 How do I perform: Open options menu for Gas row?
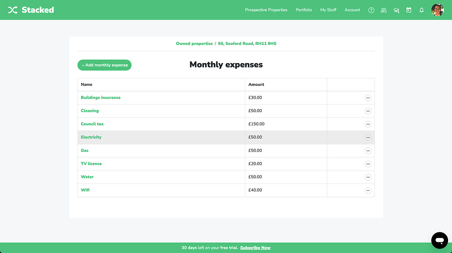tap(368, 151)
